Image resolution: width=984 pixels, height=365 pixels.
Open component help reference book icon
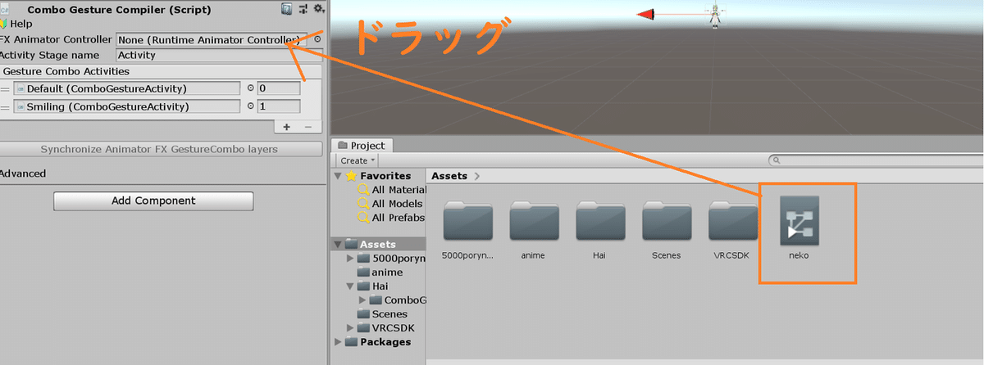click(x=286, y=10)
